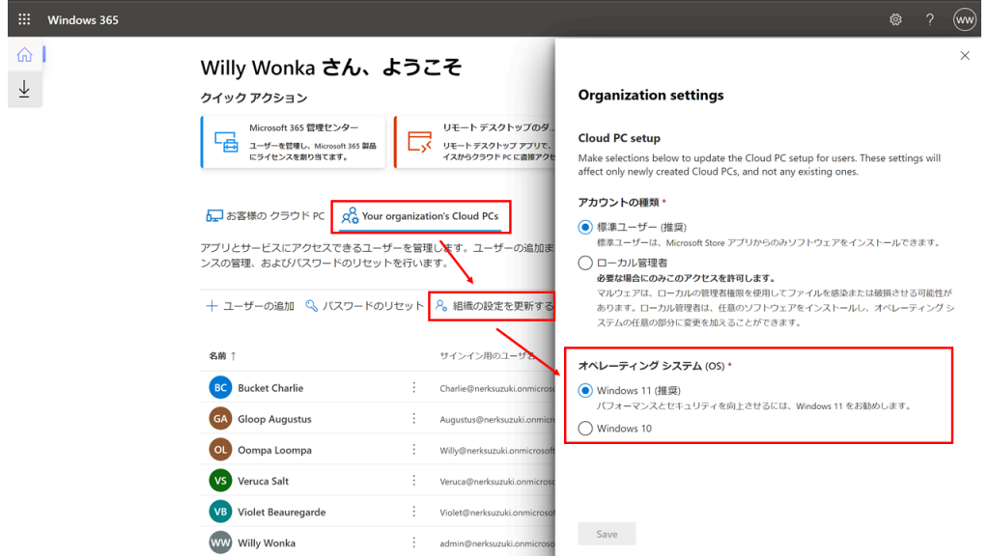Click the ユーザーの追加 button
Image resolution: width=989 pixels, height=556 pixels.
pos(250,306)
